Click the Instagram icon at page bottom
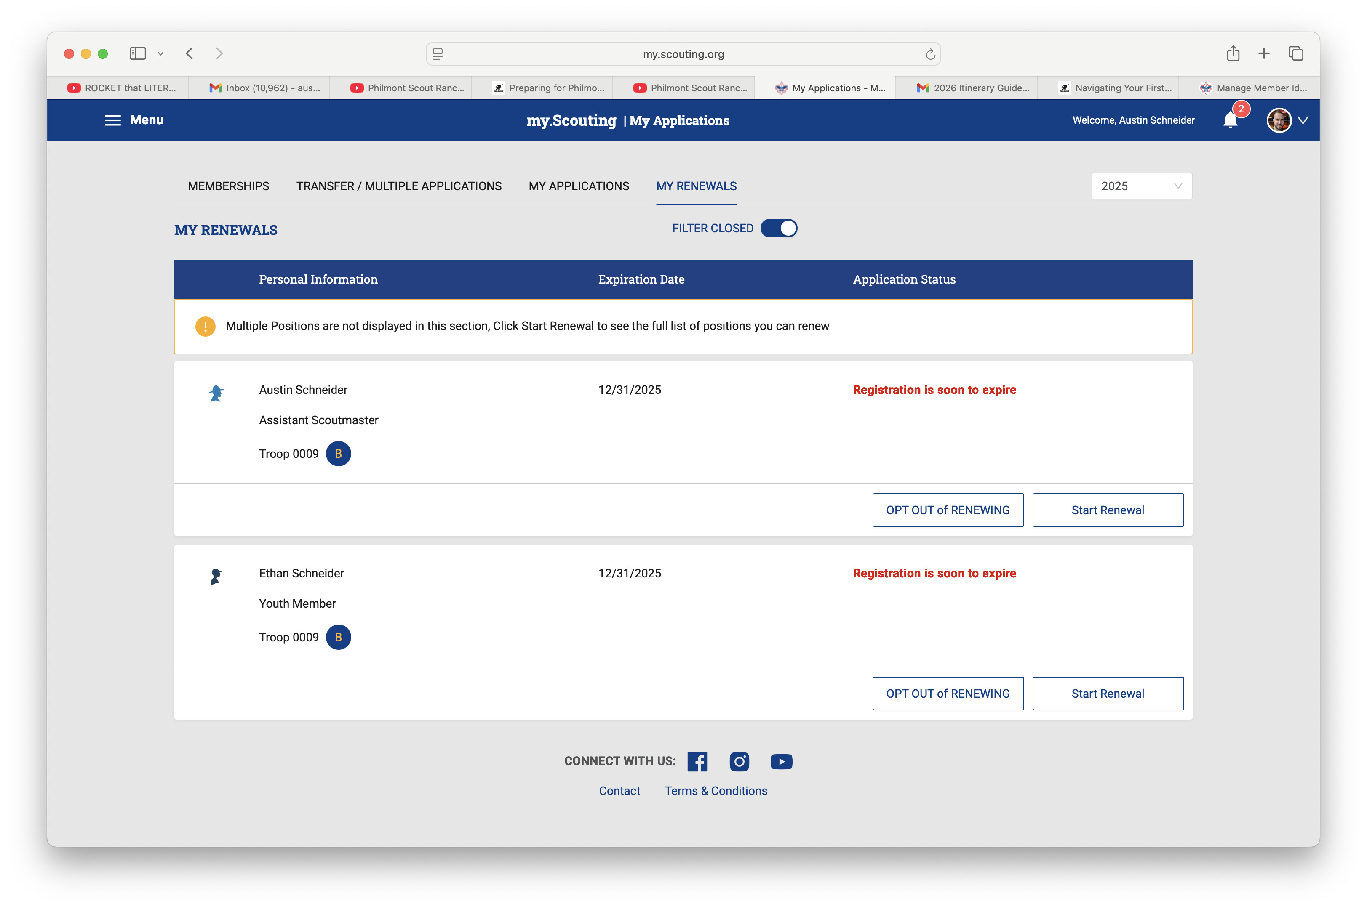 pyautogui.click(x=740, y=761)
